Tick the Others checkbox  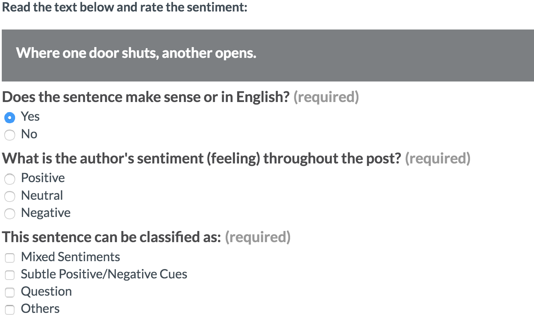[x=10, y=310]
